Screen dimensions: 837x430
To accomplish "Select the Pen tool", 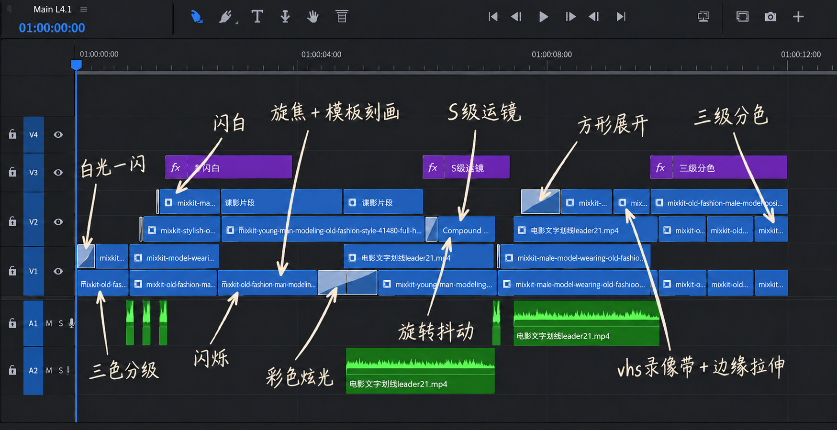I will 225,17.
